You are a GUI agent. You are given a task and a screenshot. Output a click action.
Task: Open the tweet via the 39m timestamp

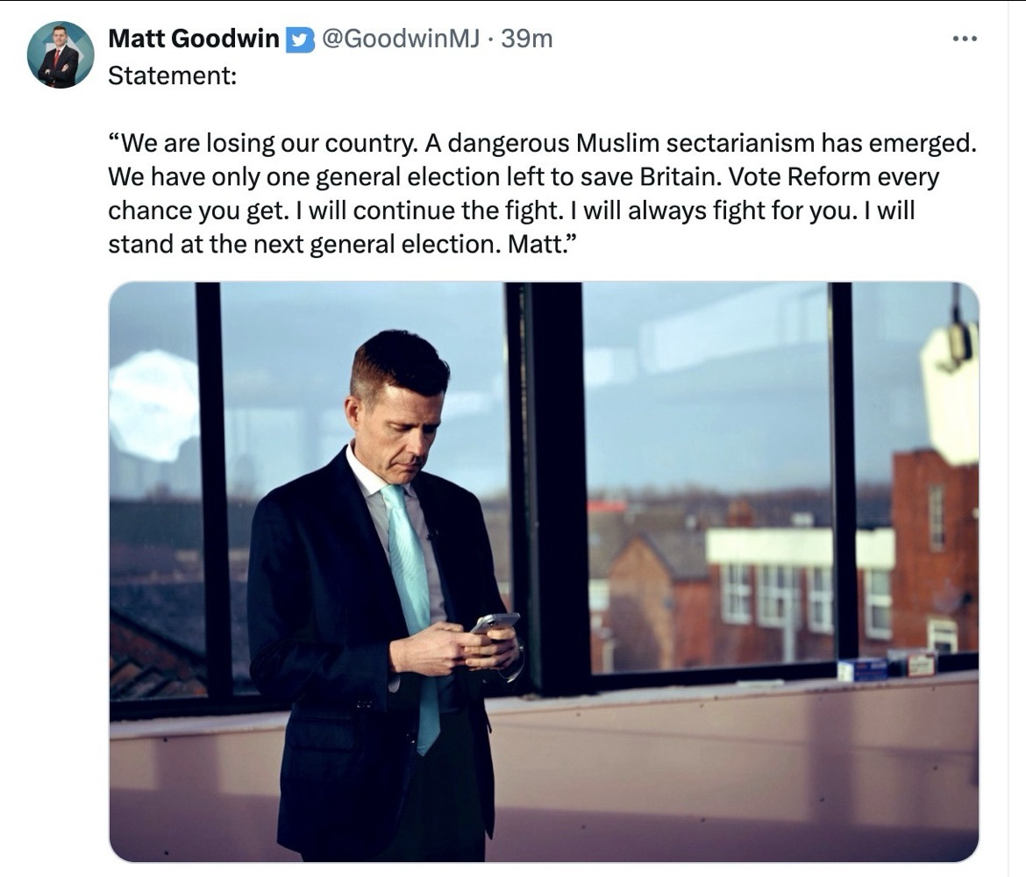coord(527,39)
